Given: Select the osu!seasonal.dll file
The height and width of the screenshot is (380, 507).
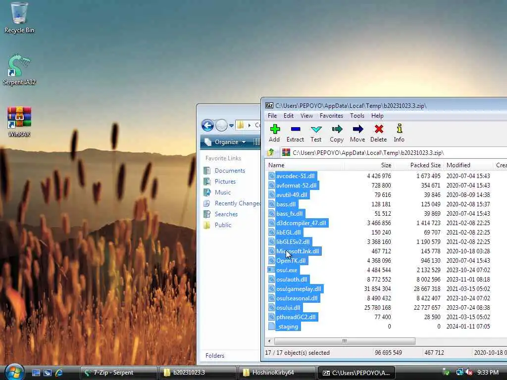Looking at the screenshot, I should pyautogui.click(x=297, y=298).
